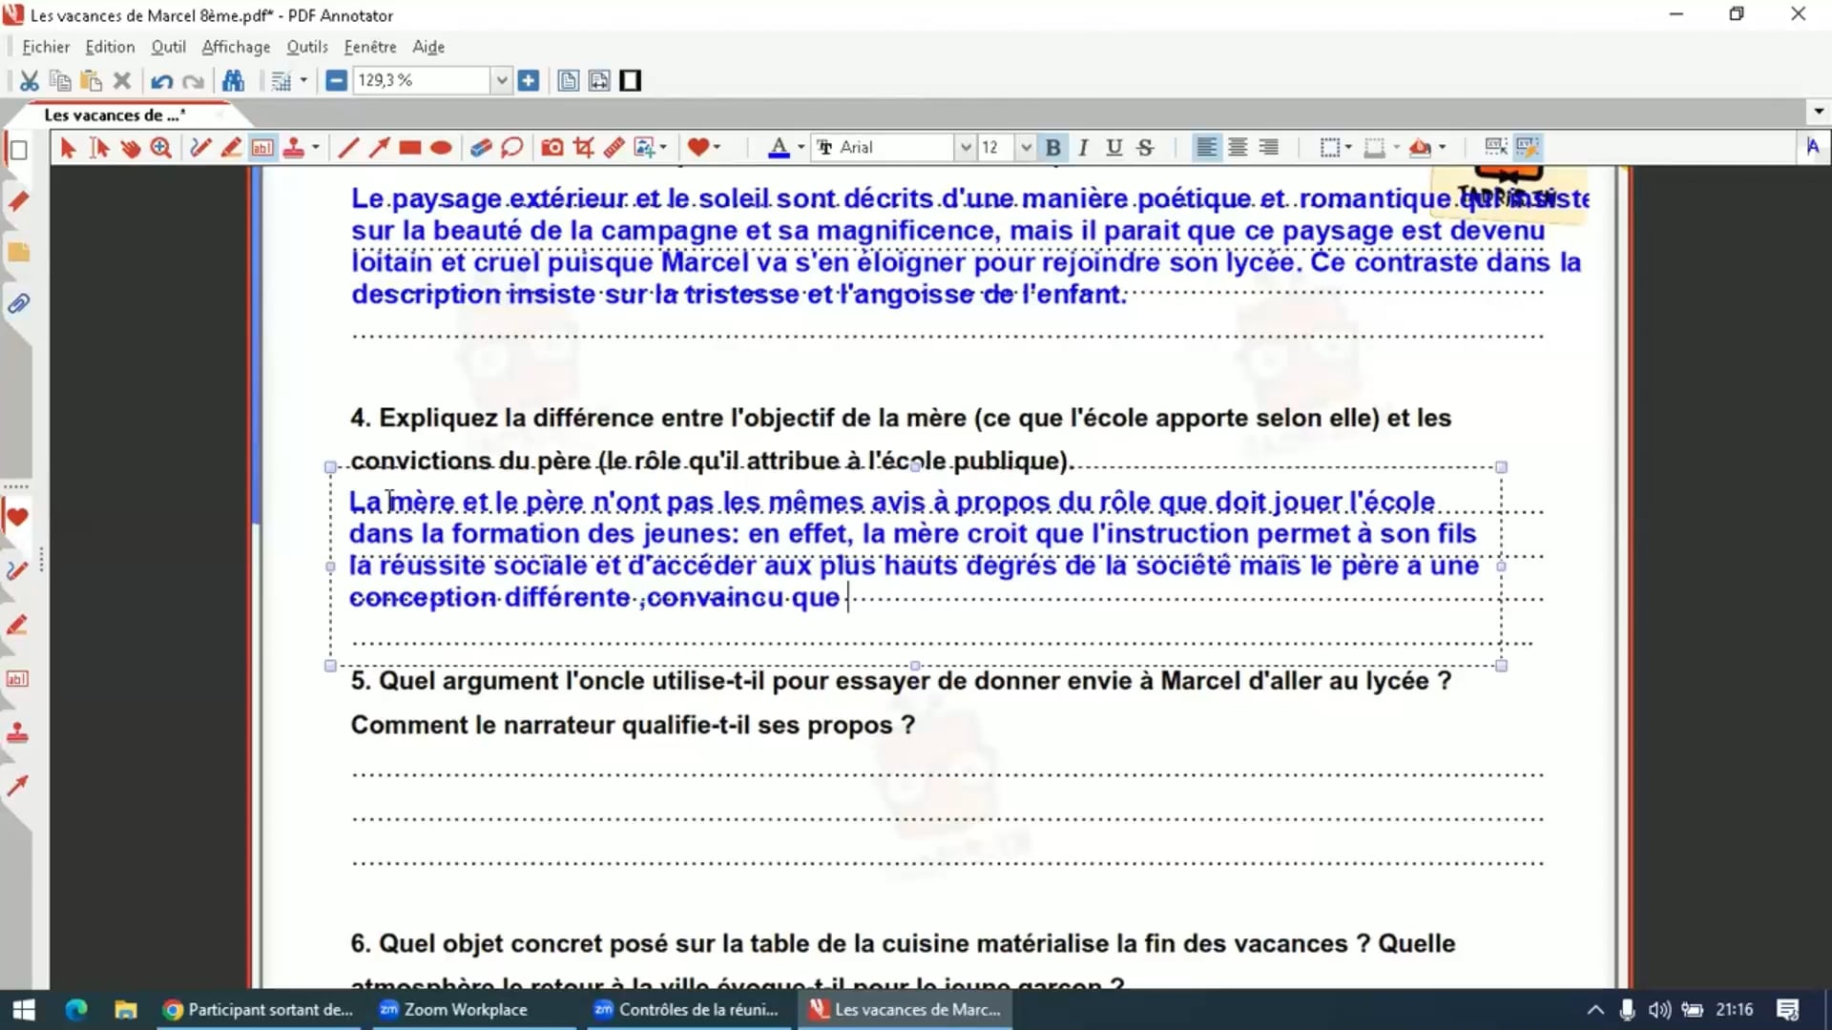Open the Fichier menu

point(45,47)
